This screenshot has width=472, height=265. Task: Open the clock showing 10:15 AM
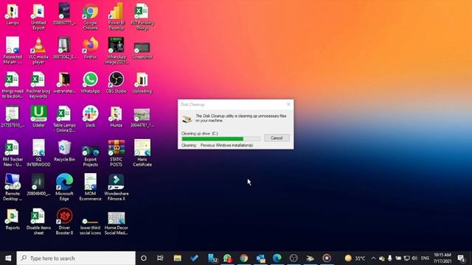click(x=442, y=258)
